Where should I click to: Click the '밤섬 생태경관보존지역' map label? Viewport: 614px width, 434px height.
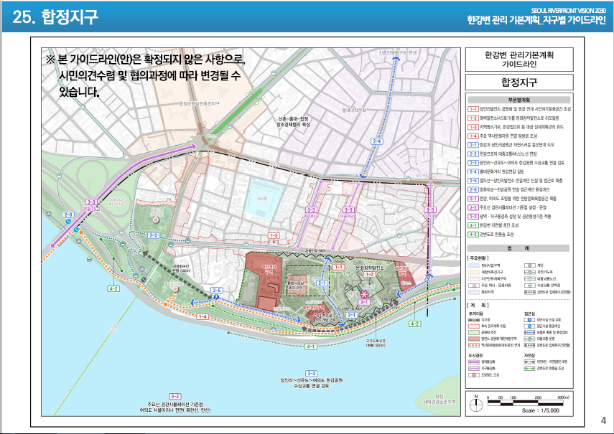pos(439,399)
